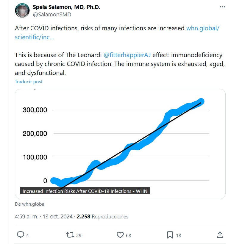
Task: Click the reply count number 4
Action: click(x=27, y=235)
